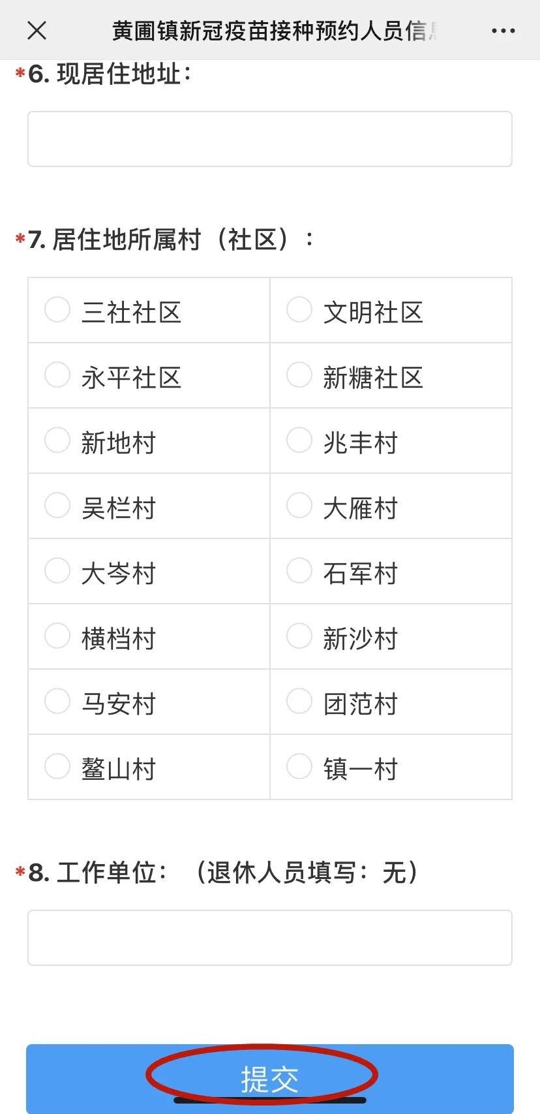Choose 永平社区 as residence community

[x=57, y=375]
